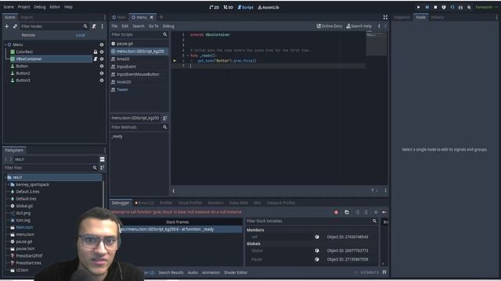
Task: Open the Editor menu
Action: [55, 7]
